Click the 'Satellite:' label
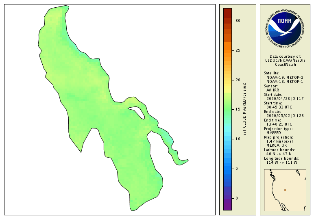The image size is (314, 219). (x=272, y=73)
